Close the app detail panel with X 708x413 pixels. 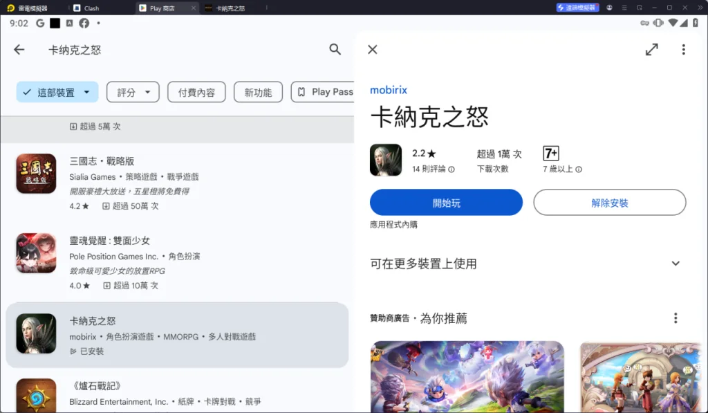pyautogui.click(x=373, y=50)
